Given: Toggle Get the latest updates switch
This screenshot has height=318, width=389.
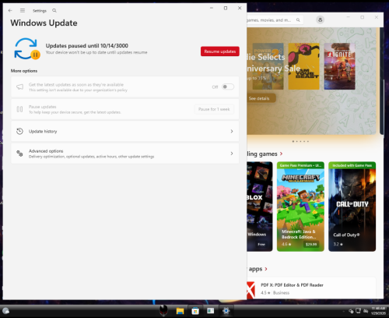Looking at the screenshot, I should 228,87.
